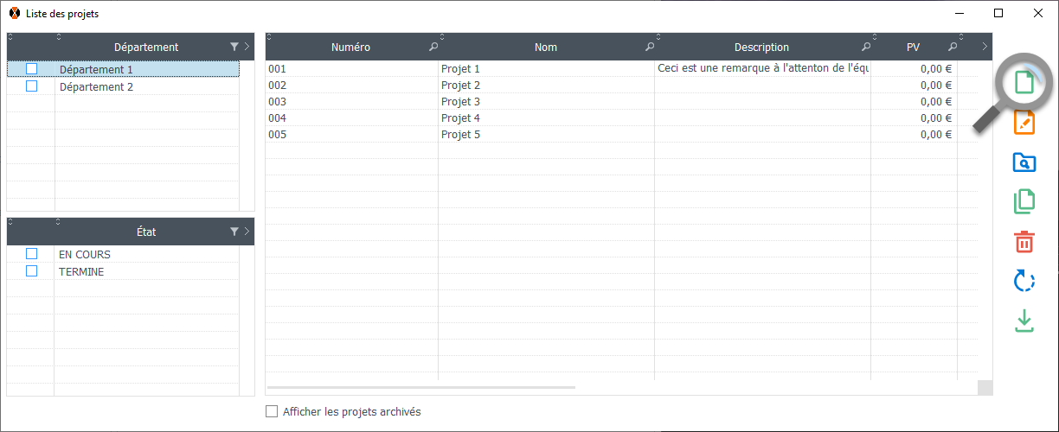Image resolution: width=1059 pixels, height=432 pixels.
Task: Expand the chevron in État header
Action: pos(247,232)
